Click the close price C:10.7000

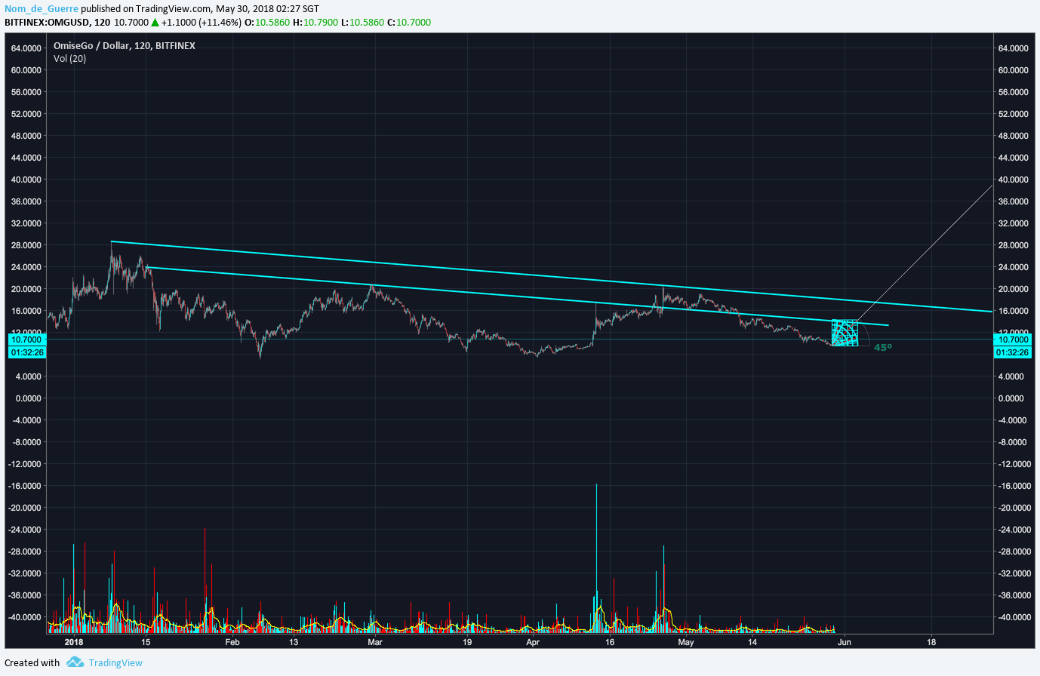coord(409,23)
